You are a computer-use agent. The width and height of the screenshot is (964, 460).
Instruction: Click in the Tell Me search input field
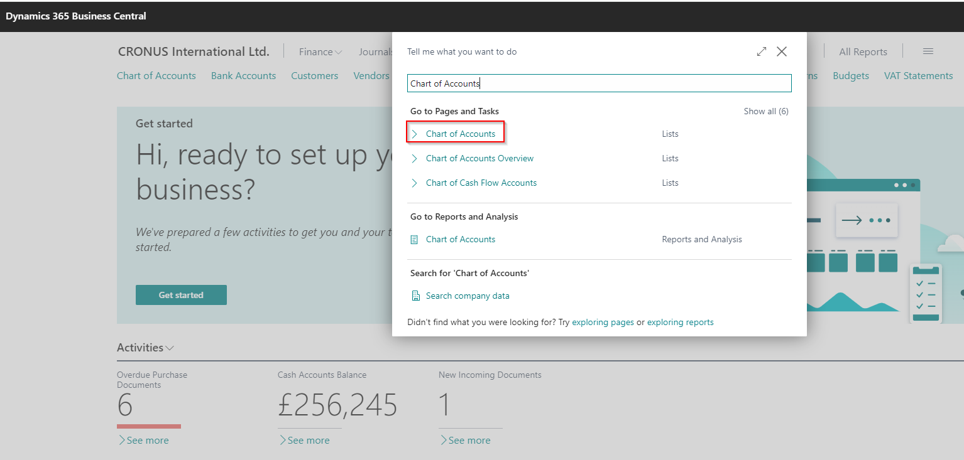(600, 83)
